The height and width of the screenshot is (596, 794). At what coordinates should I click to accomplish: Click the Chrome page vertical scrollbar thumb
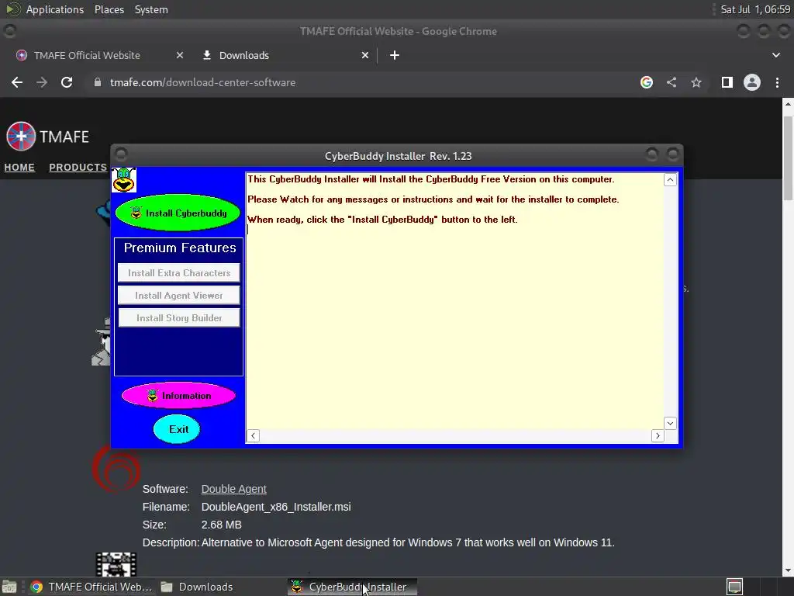788,158
